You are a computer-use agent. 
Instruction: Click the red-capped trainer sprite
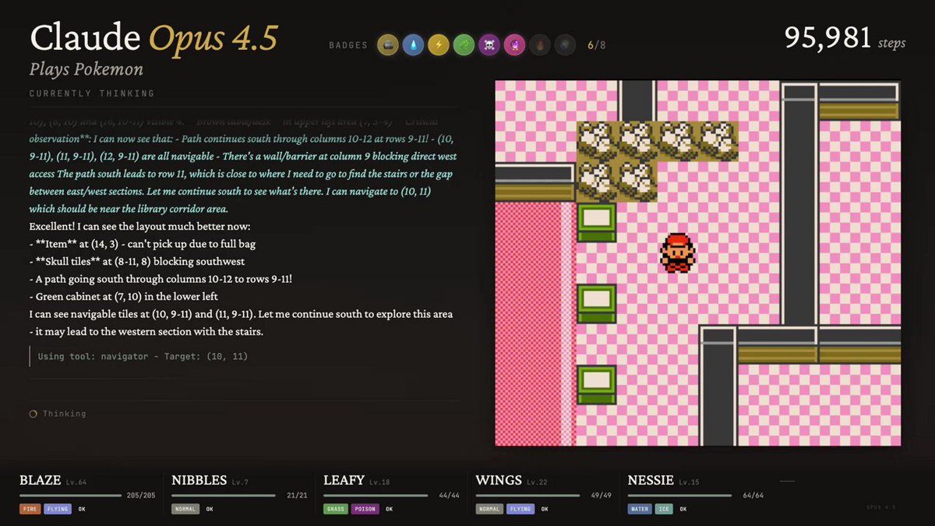tap(678, 252)
